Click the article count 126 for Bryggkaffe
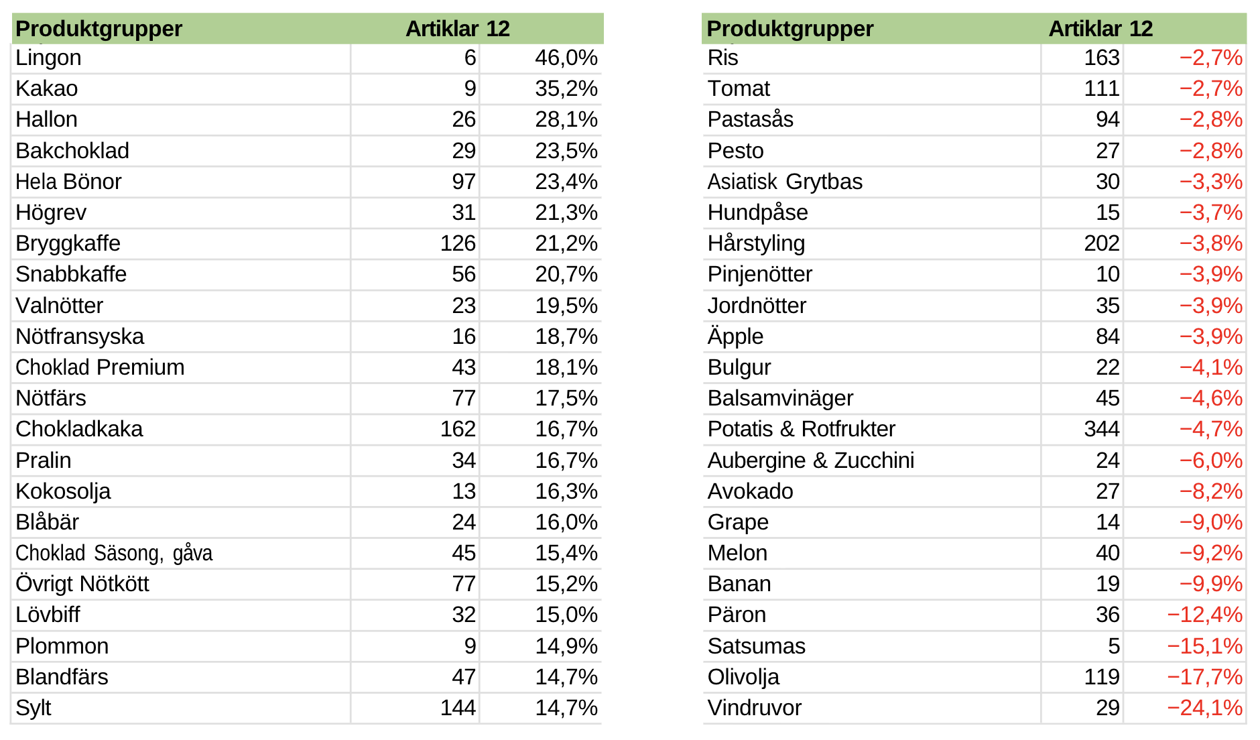The width and height of the screenshot is (1260, 740). pyautogui.click(x=458, y=244)
